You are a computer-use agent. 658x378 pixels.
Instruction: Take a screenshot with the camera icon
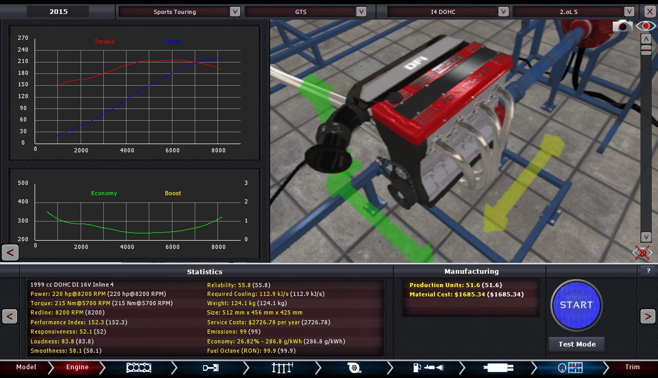[622, 26]
